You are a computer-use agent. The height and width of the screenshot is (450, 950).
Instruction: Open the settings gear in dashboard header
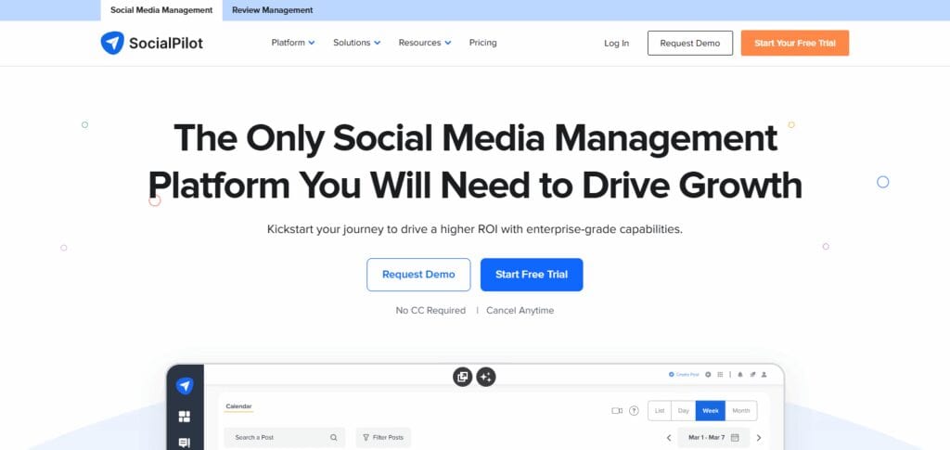tap(708, 374)
